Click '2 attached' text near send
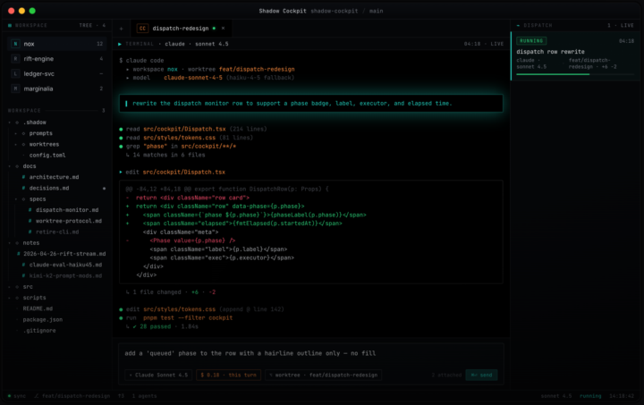The image size is (644, 405). (x=446, y=375)
